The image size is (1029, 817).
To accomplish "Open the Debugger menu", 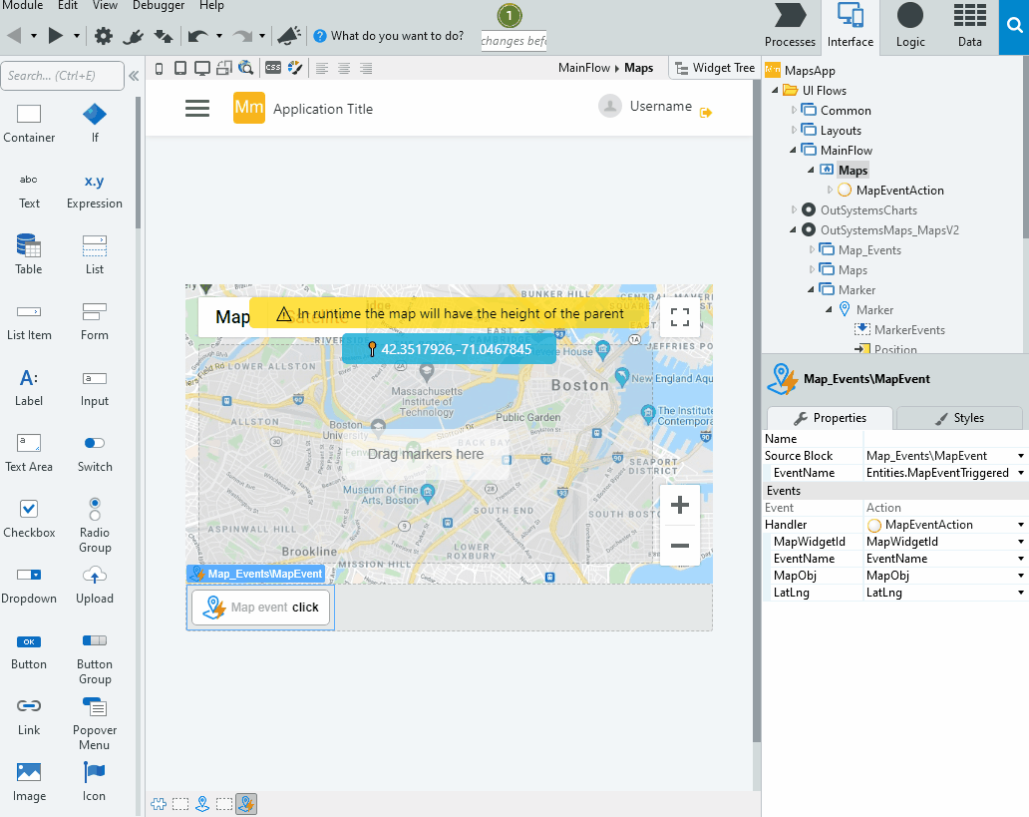I will click(x=159, y=5).
